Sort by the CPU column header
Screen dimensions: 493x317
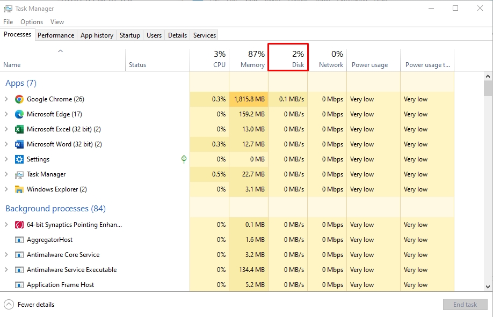pyautogui.click(x=209, y=60)
